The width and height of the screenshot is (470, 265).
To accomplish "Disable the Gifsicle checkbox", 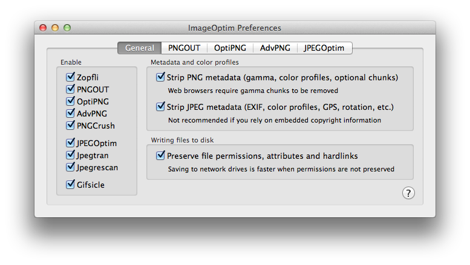I will click(70, 184).
